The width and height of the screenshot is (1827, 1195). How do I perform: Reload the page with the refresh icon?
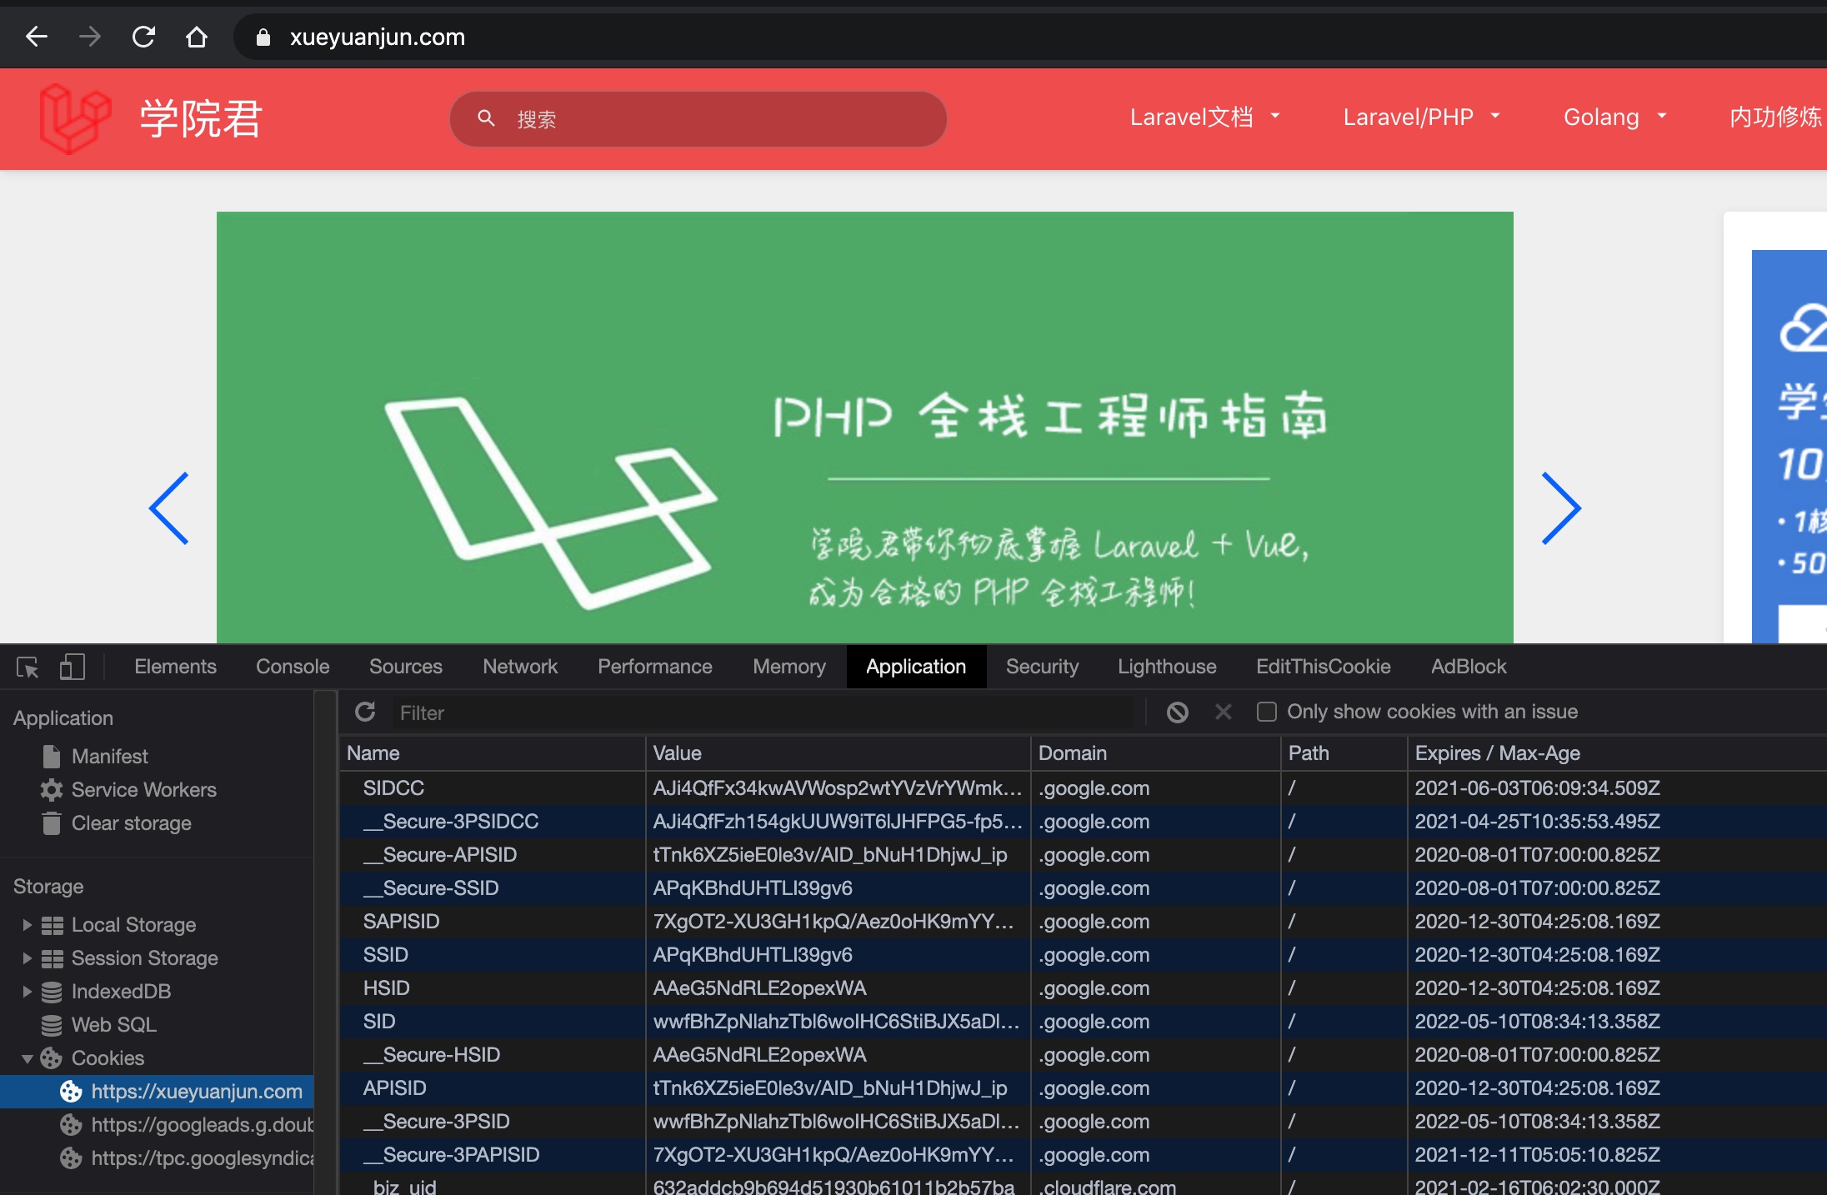[x=143, y=37]
